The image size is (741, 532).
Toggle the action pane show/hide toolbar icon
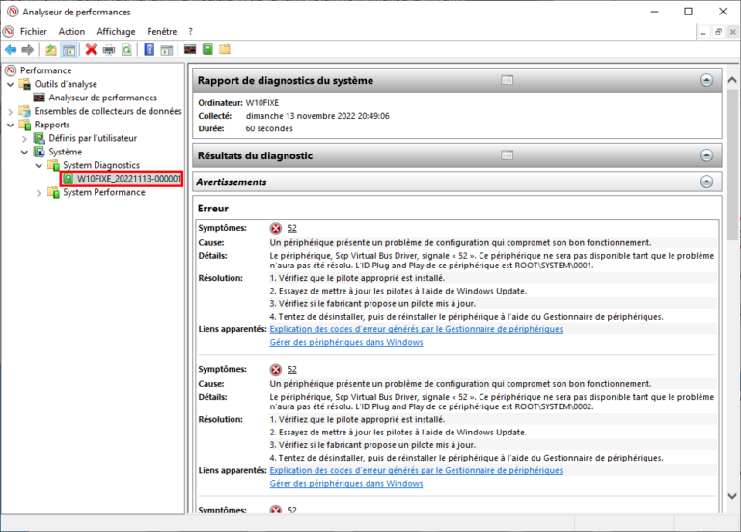click(x=167, y=49)
